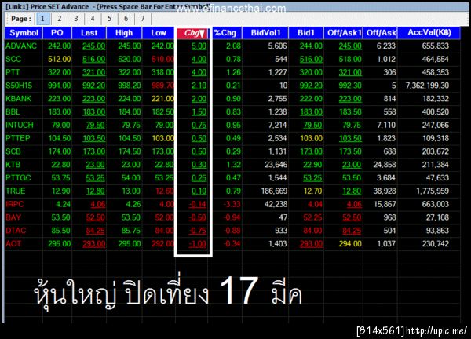Image resolution: width=471 pixels, height=339 pixels.
Task: Click AOT change value -1.00
Action: point(198,244)
